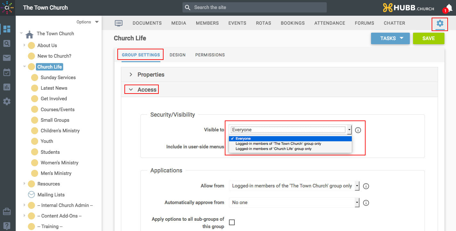Expand the Properties section
456x231 pixels.
tap(151, 75)
